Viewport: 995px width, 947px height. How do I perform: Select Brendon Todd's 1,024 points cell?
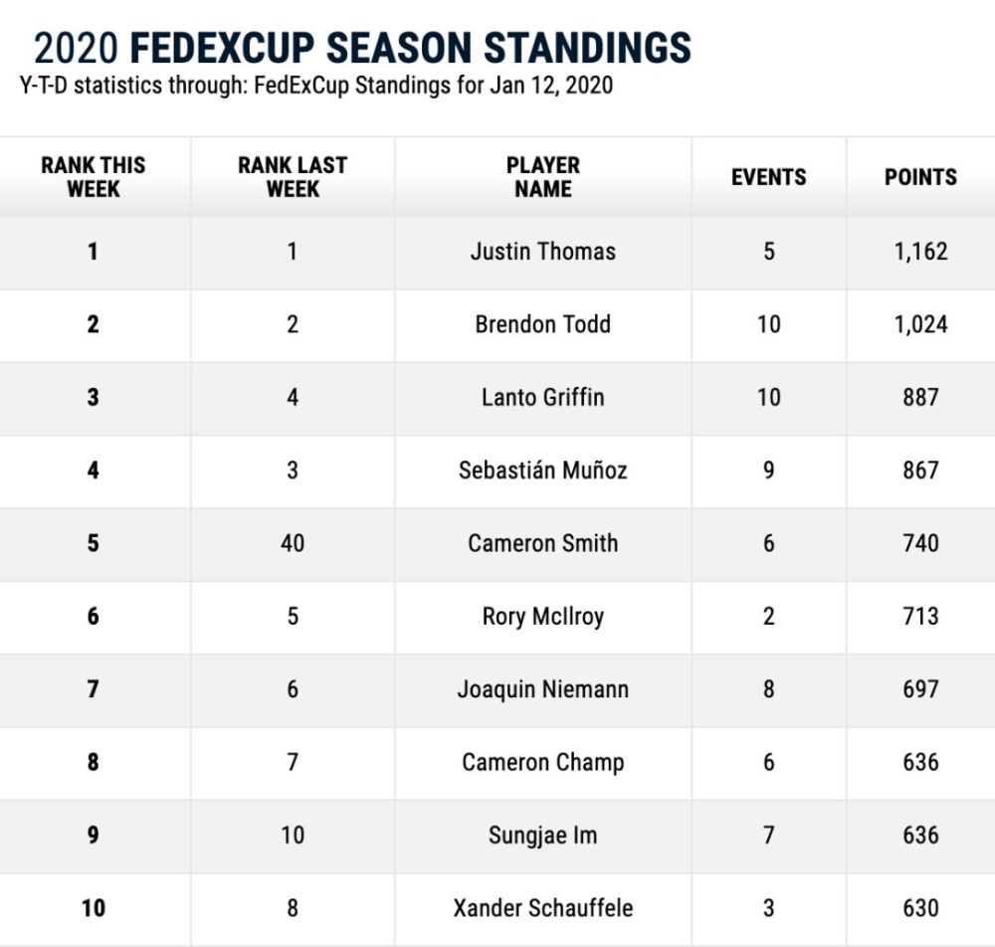pyautogui.click(x=920, y=324)
